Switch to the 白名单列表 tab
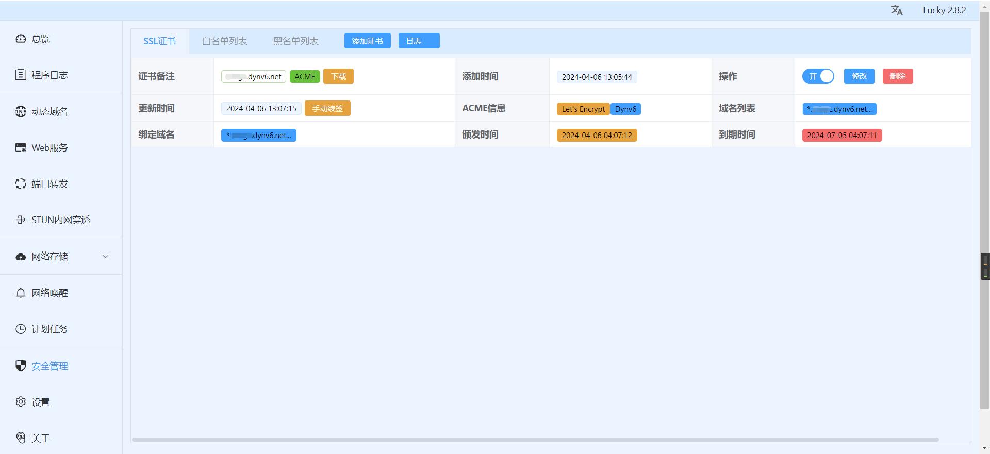 (224, 41)
